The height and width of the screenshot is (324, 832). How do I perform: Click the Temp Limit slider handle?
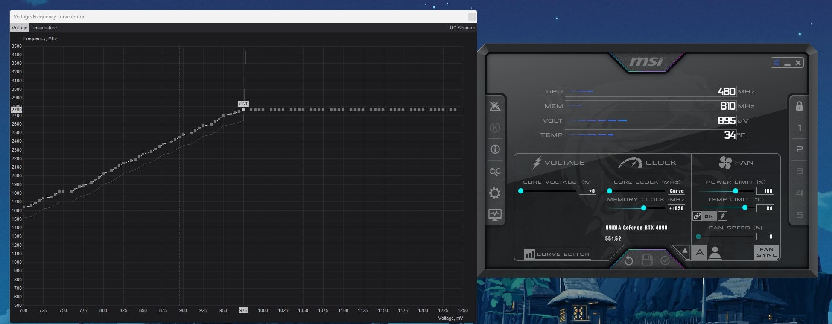click(745, 207)
